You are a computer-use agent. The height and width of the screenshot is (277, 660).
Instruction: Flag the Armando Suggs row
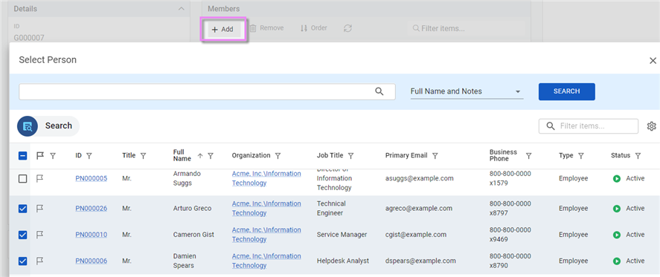(x=40, y=179)
